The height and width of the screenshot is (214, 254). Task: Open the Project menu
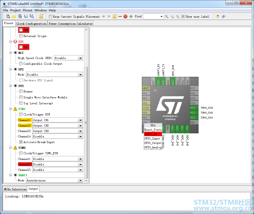(x=15, y=10)
